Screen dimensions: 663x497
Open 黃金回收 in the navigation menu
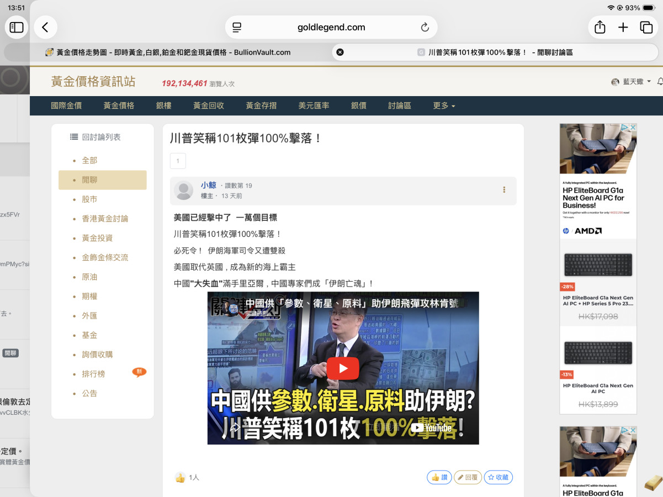pyautogui.click(x=209, y=105)
